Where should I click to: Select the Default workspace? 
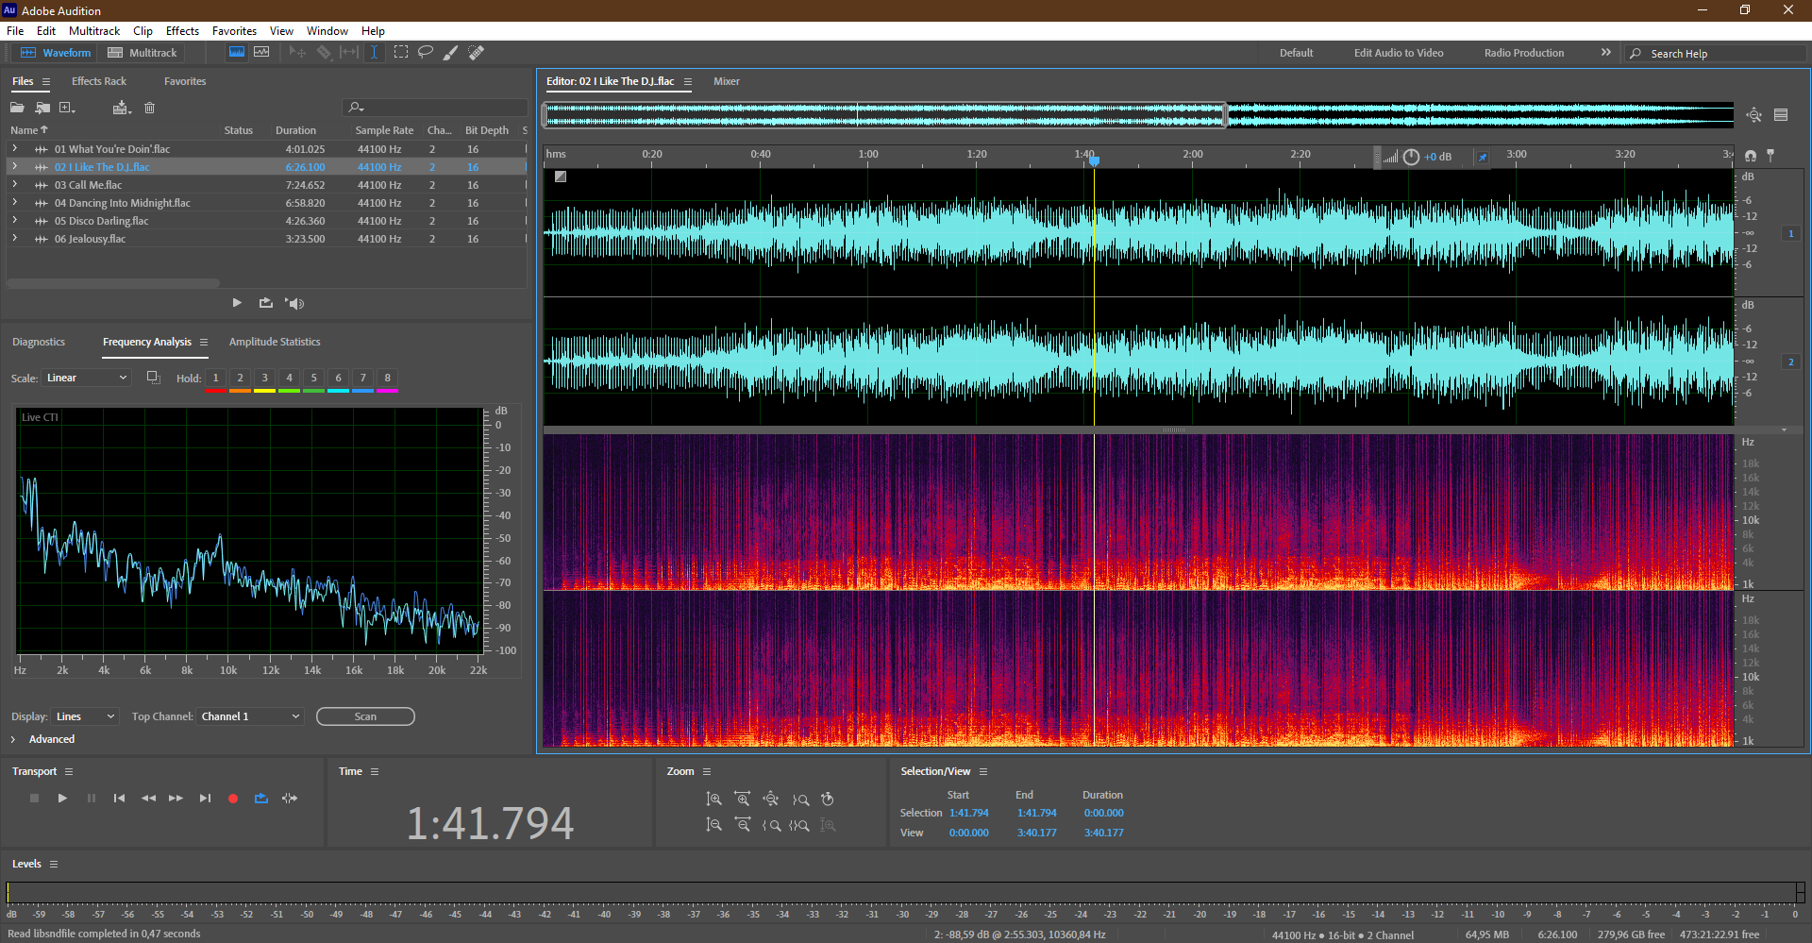click(1296, 53)
